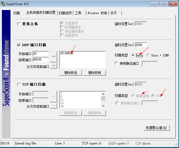Click TCP port list scroll down arrow
Image resolution: width=179 pixels, height=148 pixels.
click(x=103, y=106)
